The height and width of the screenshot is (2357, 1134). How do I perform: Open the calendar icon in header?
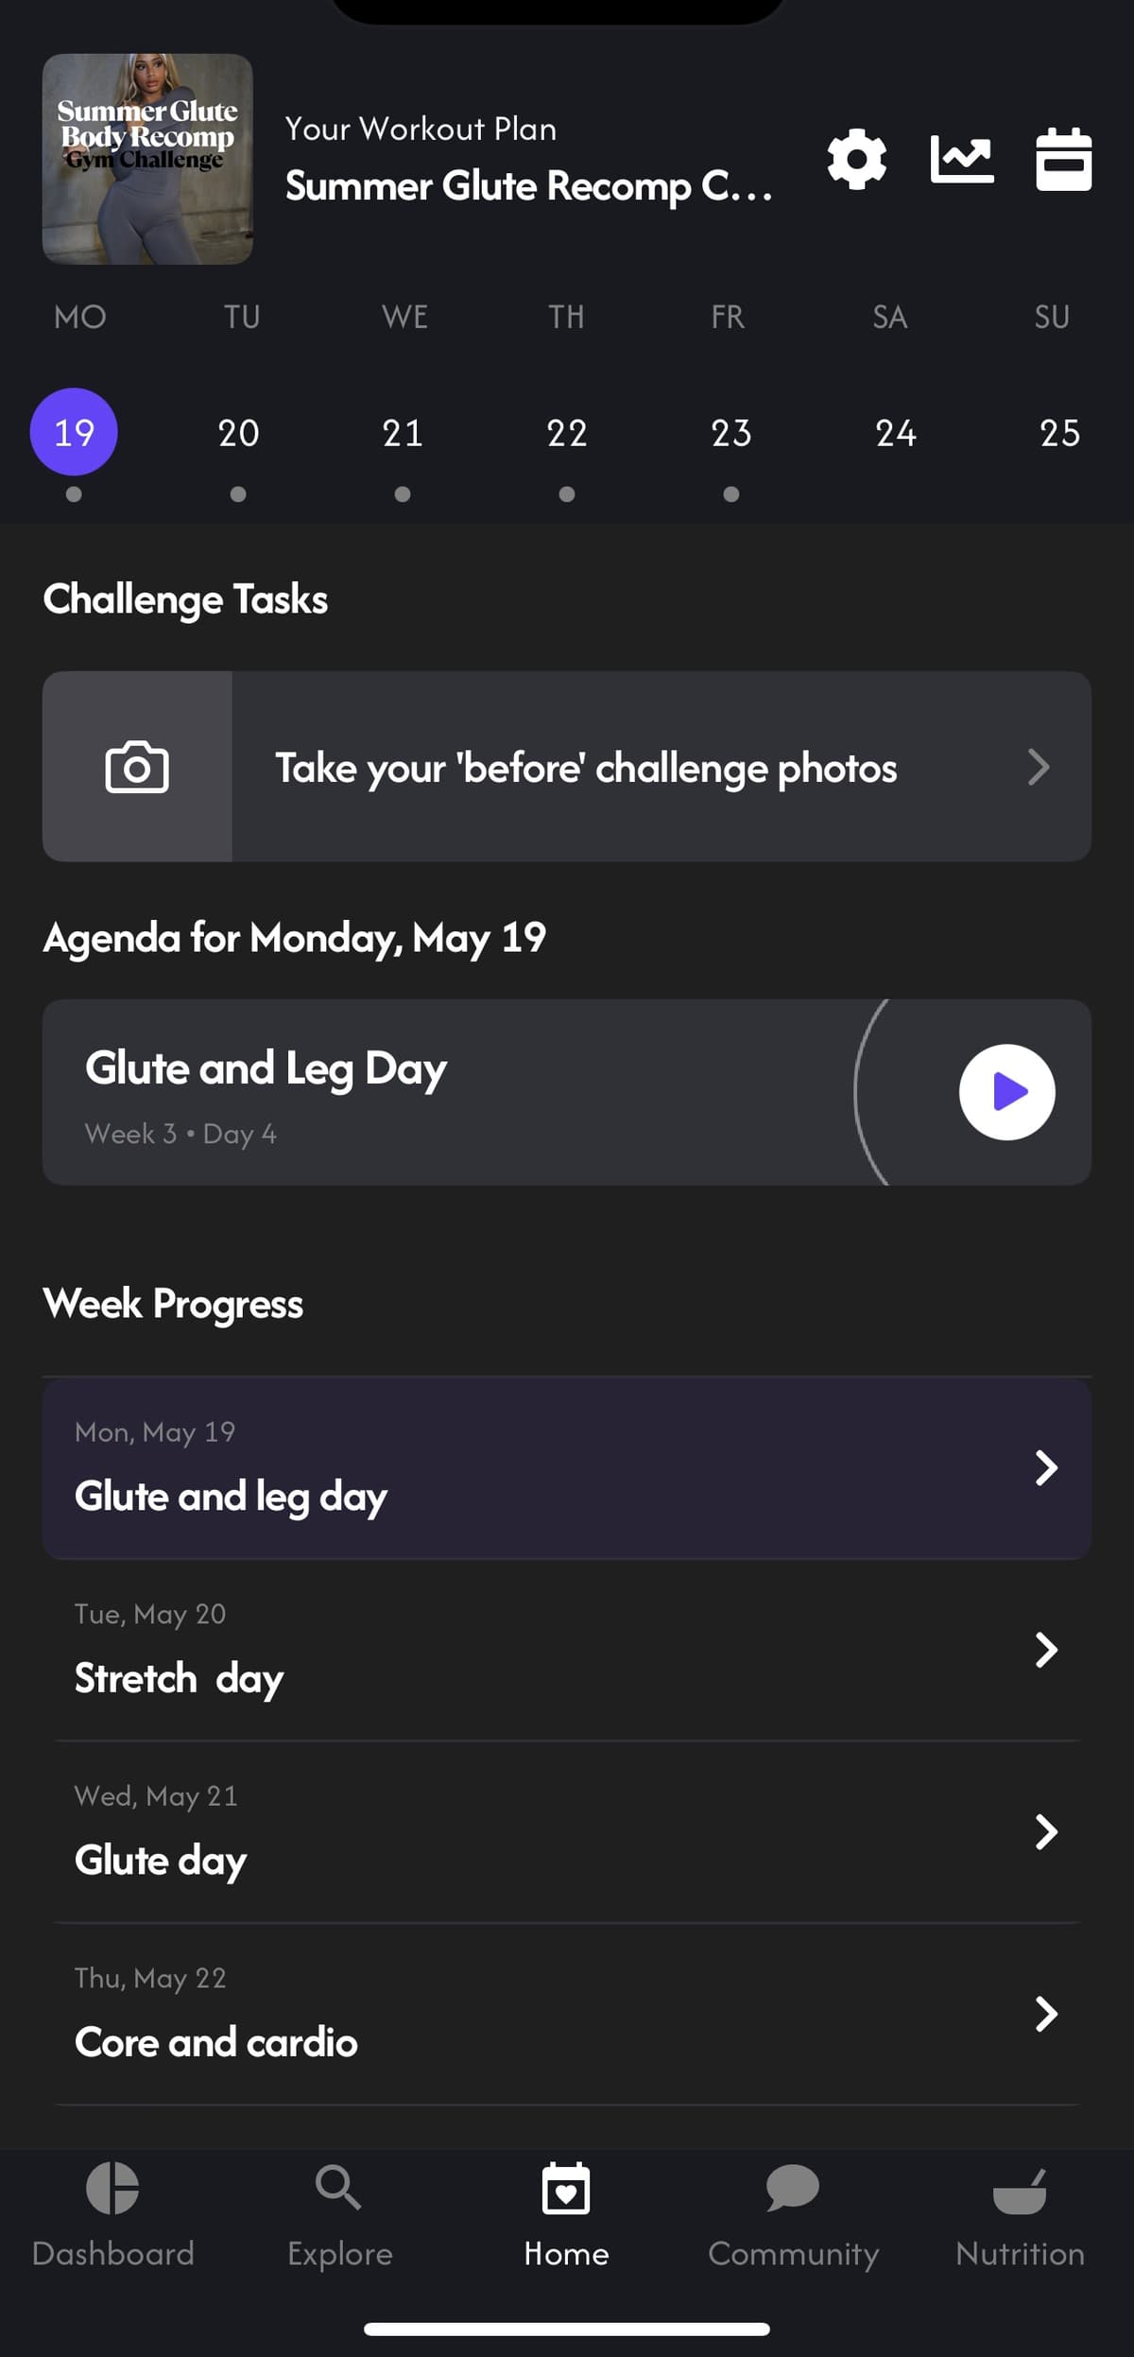point(1063,159)
